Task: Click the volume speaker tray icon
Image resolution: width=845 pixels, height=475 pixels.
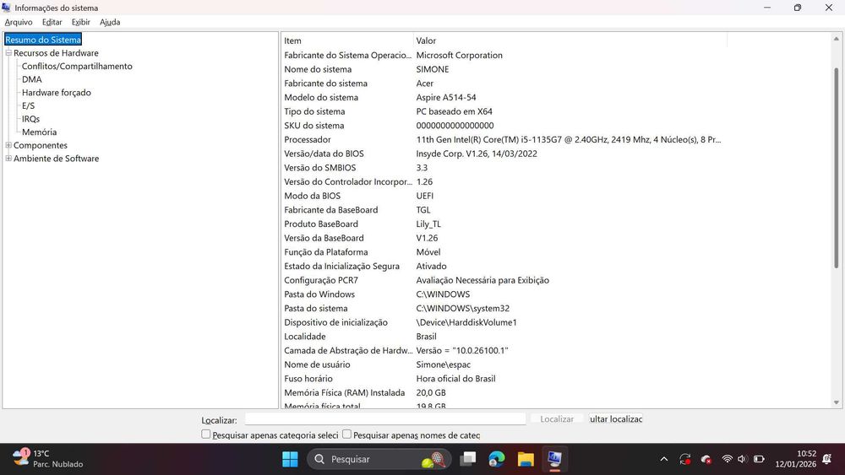Action: coord(742,459)
